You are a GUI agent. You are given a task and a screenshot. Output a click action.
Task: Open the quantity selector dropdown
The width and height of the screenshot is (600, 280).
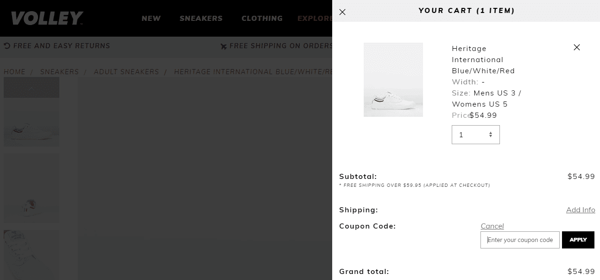coord(475,135)
